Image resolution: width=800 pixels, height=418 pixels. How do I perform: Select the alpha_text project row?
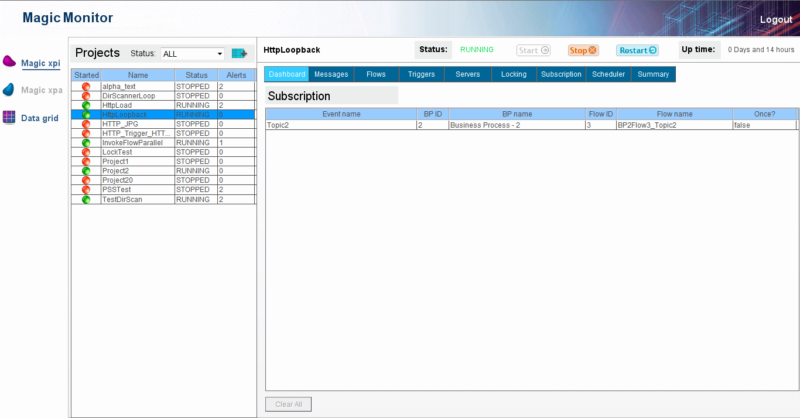pos(163,87)
